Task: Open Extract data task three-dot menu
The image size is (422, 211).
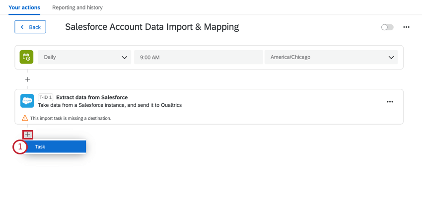Action: point(390,102)
